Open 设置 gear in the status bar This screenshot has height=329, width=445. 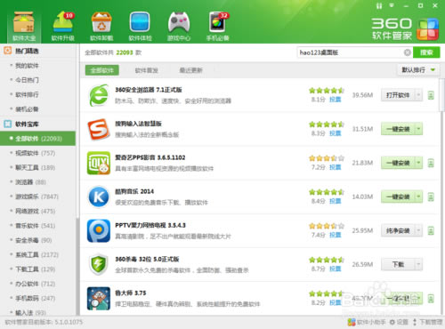tap(399, 322)
